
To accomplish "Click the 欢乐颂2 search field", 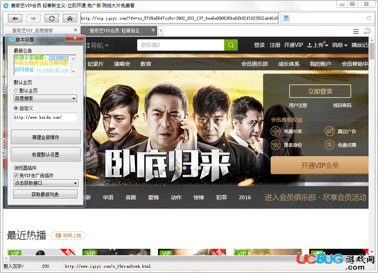I will (x=181, y=45).
